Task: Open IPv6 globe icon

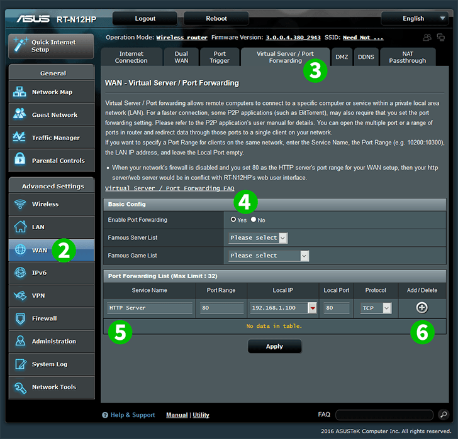Action: (20, 273)
